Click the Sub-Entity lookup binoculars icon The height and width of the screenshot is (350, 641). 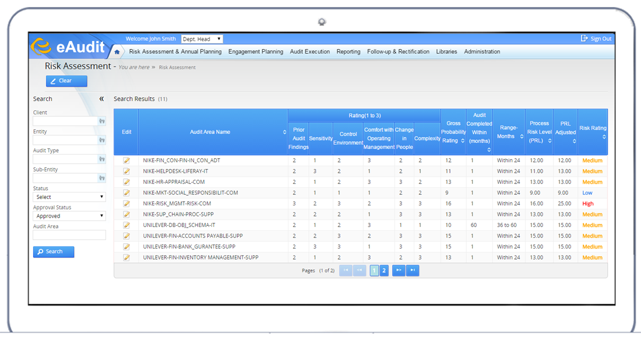pos(102,178)
